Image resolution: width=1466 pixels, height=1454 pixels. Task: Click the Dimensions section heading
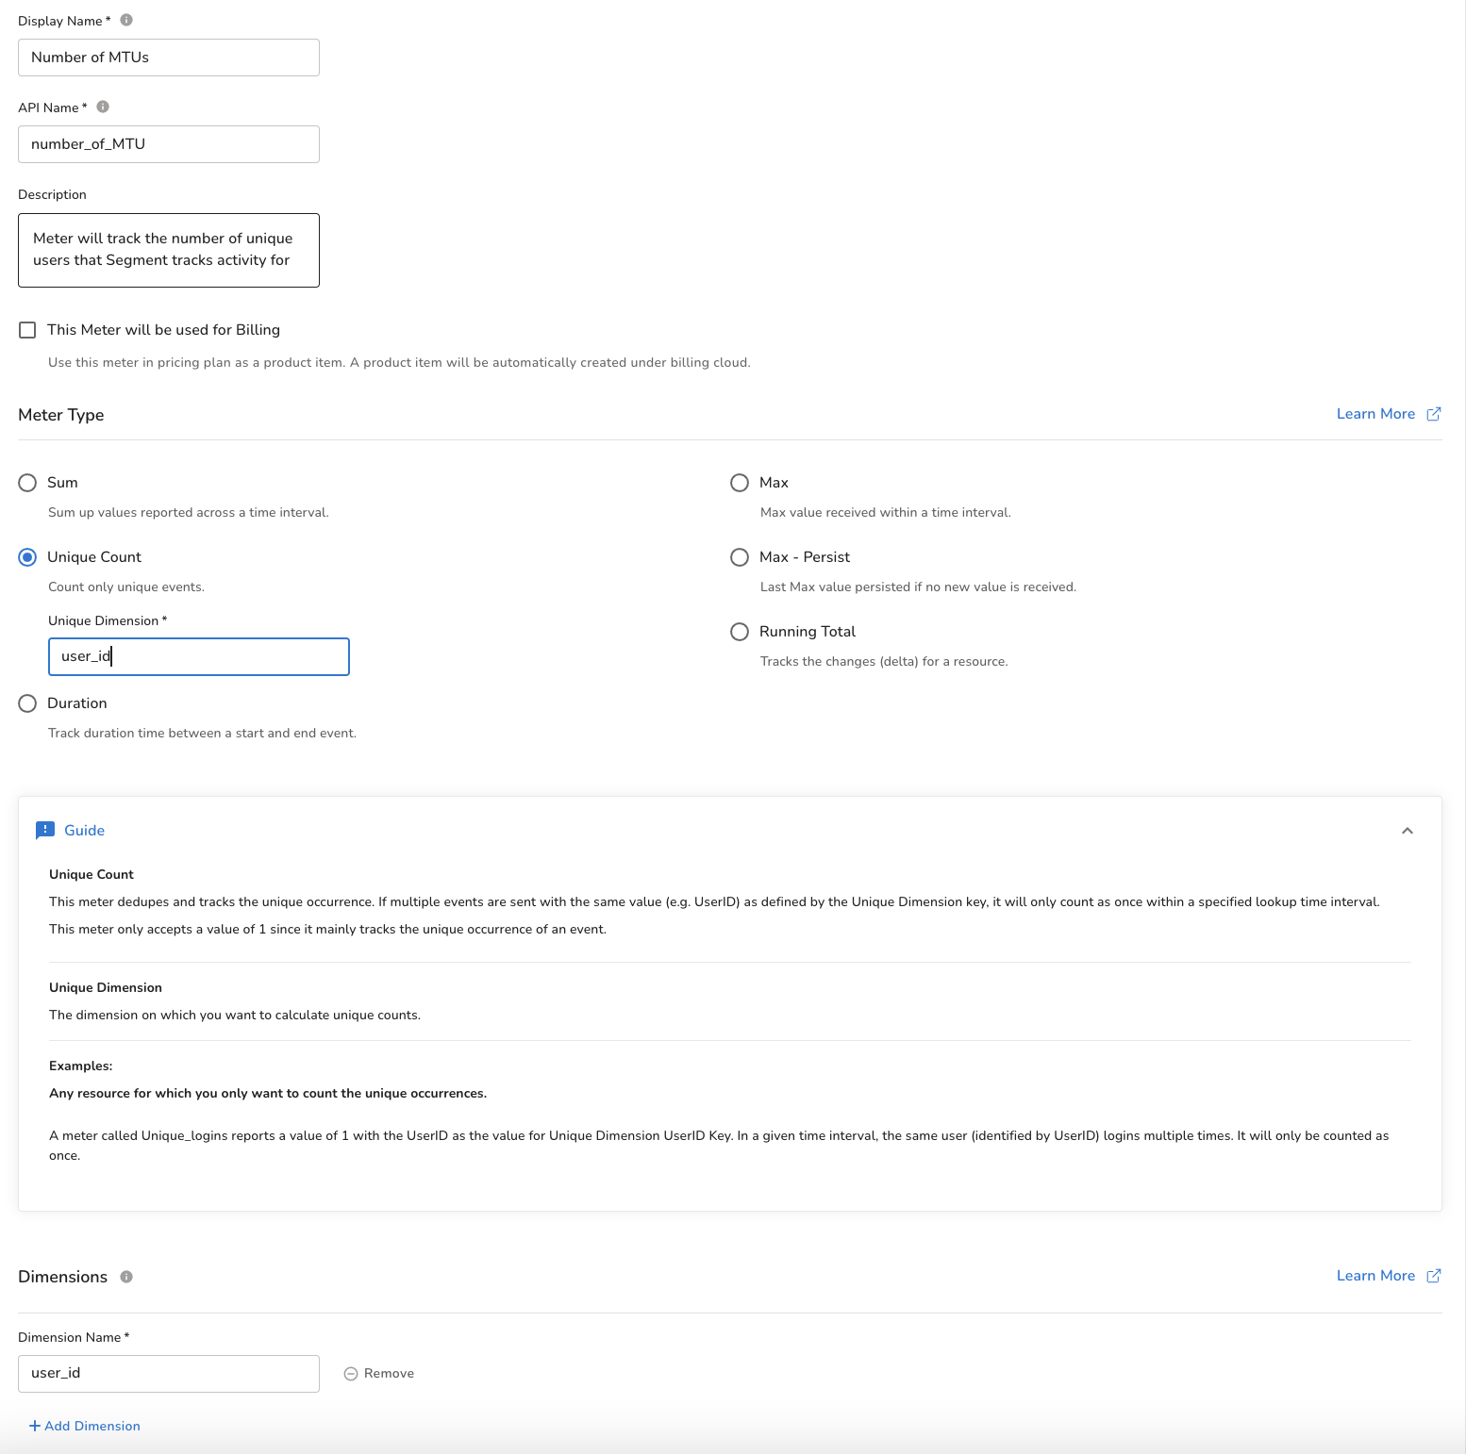click(63, 1277)
